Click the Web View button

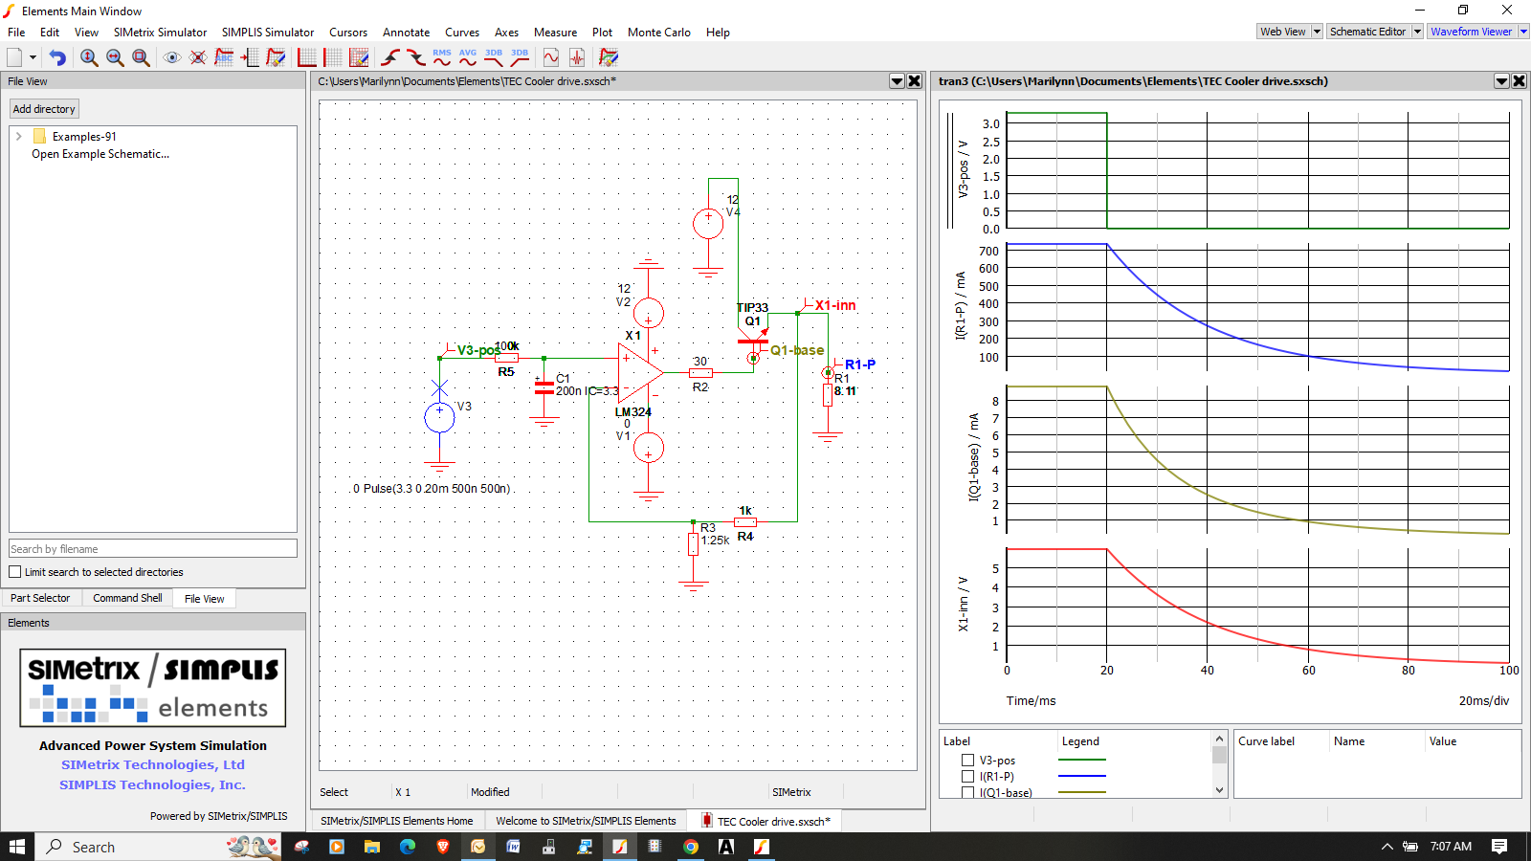tap(1283, 32)
